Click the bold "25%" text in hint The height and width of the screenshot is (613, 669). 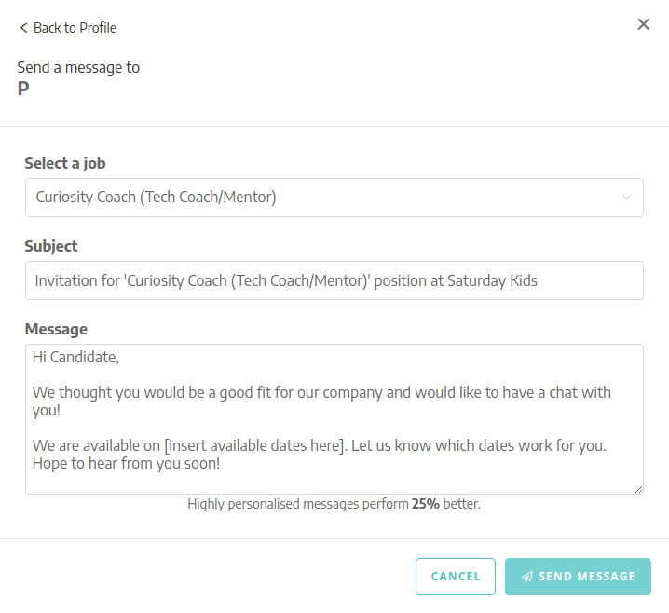coord(426,504)
